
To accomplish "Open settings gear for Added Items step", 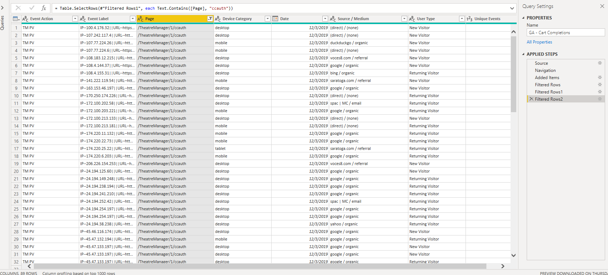I will [600, 77].
